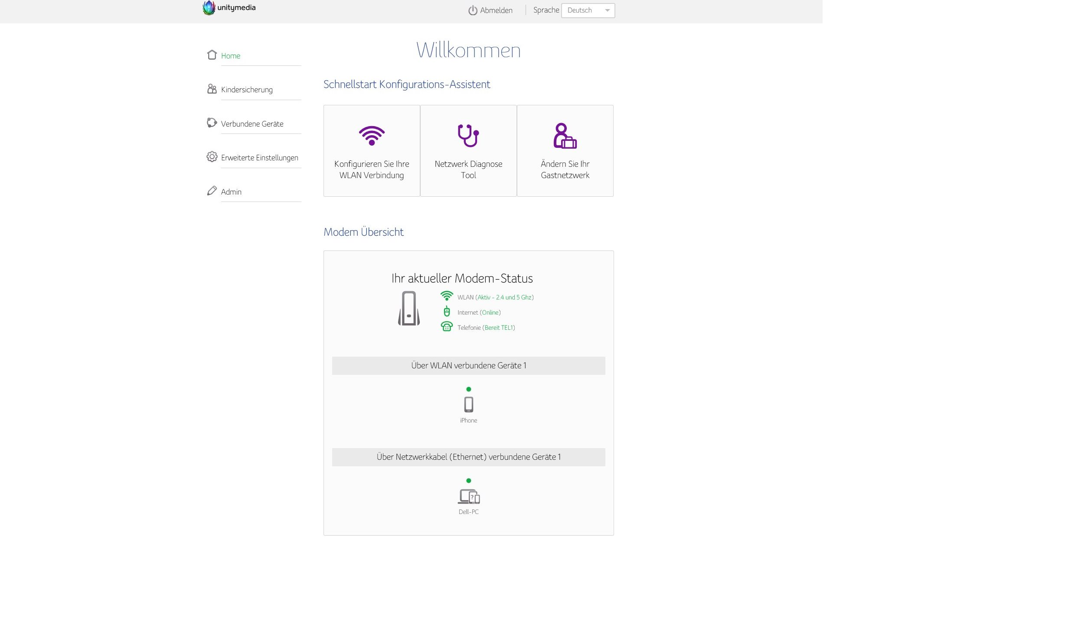Log out using Abmelden link
Viewport: 1085px width, 631px height.
click(496, 10)
